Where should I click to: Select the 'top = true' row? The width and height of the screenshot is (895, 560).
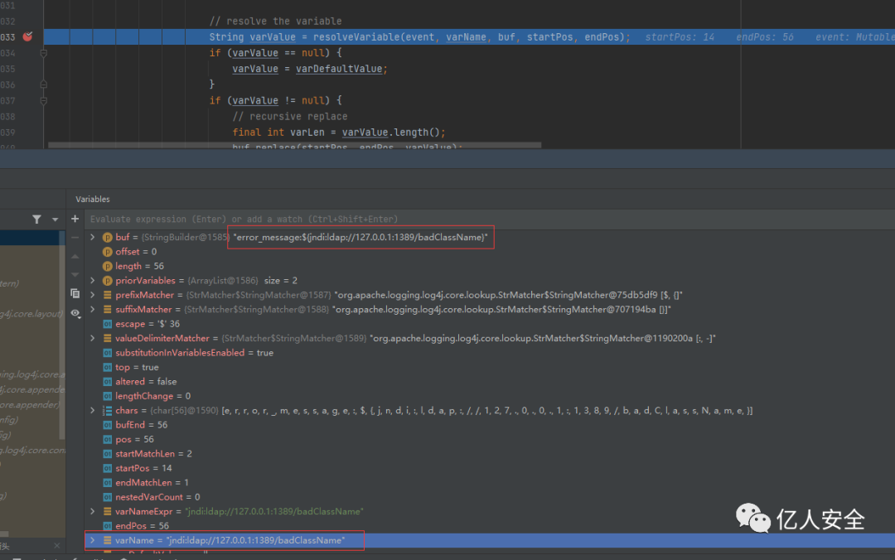(x=490, y=367)
